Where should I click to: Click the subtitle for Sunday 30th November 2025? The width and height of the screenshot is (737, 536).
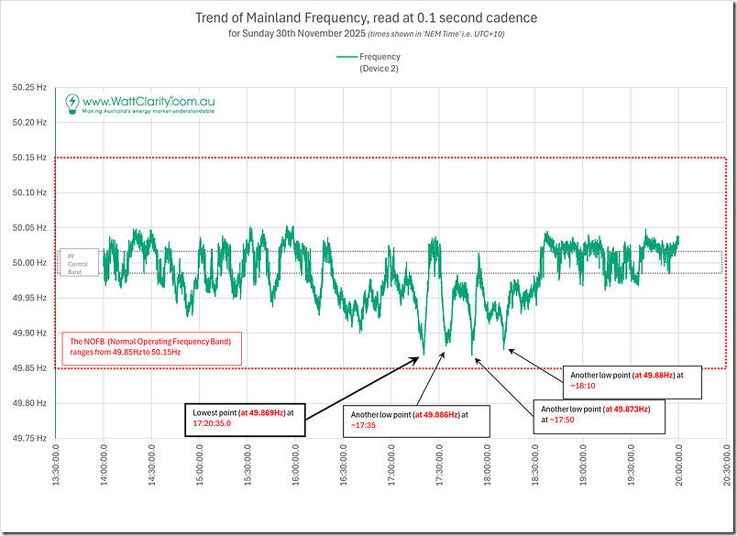[x=367, y=35]
